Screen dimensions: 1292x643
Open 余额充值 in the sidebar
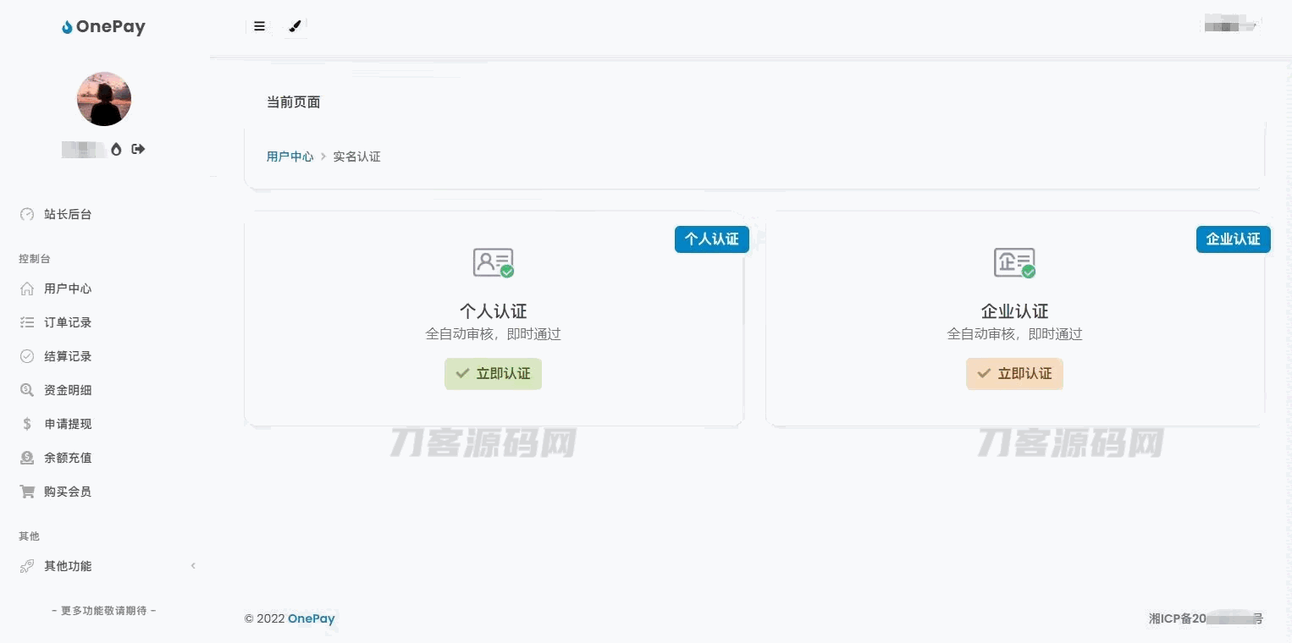68,459
